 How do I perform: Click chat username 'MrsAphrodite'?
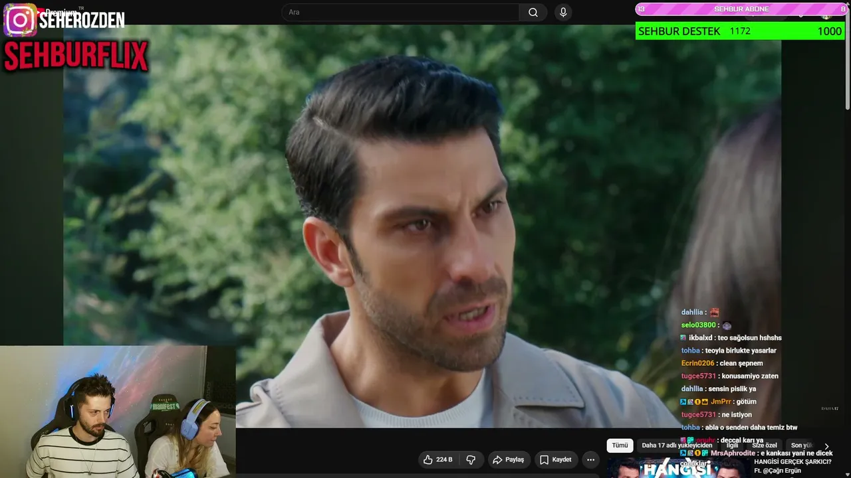click(733, 453)
